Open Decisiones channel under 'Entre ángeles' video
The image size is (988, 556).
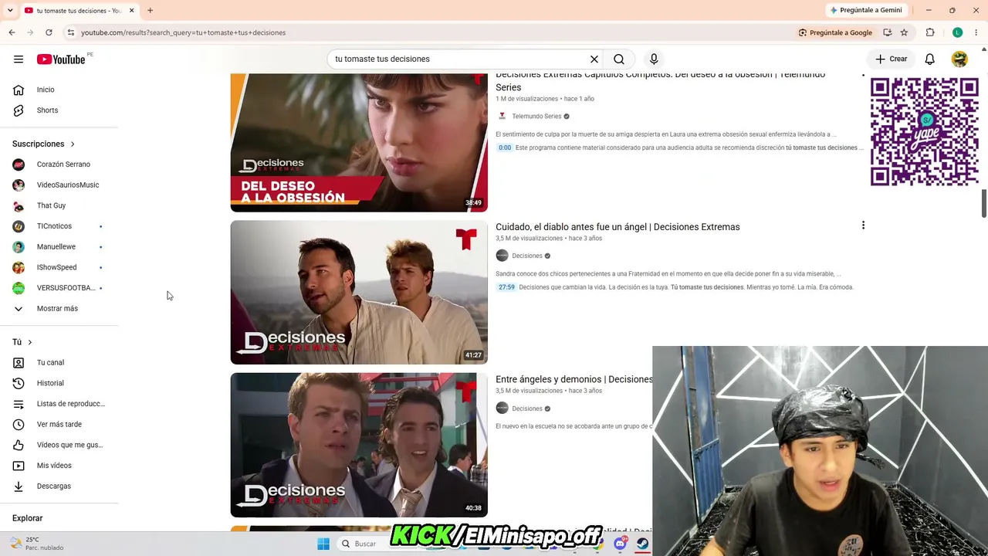click(527, 409)
